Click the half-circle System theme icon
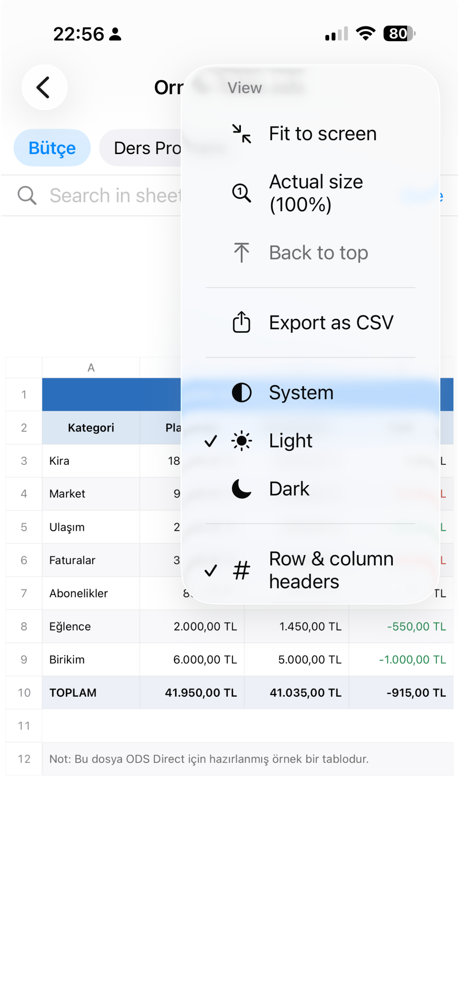Viewport: 459px width, 993px height. pyautogui.click(x=242, y=393)
